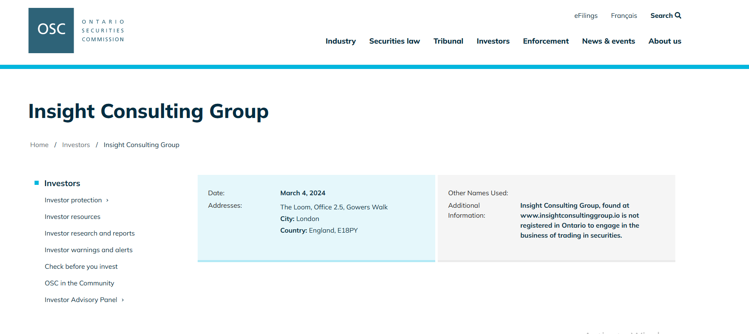This screenshot has height=334, width=749.
Task: Click the 'Date:' label
Action: tap(216, 193)
